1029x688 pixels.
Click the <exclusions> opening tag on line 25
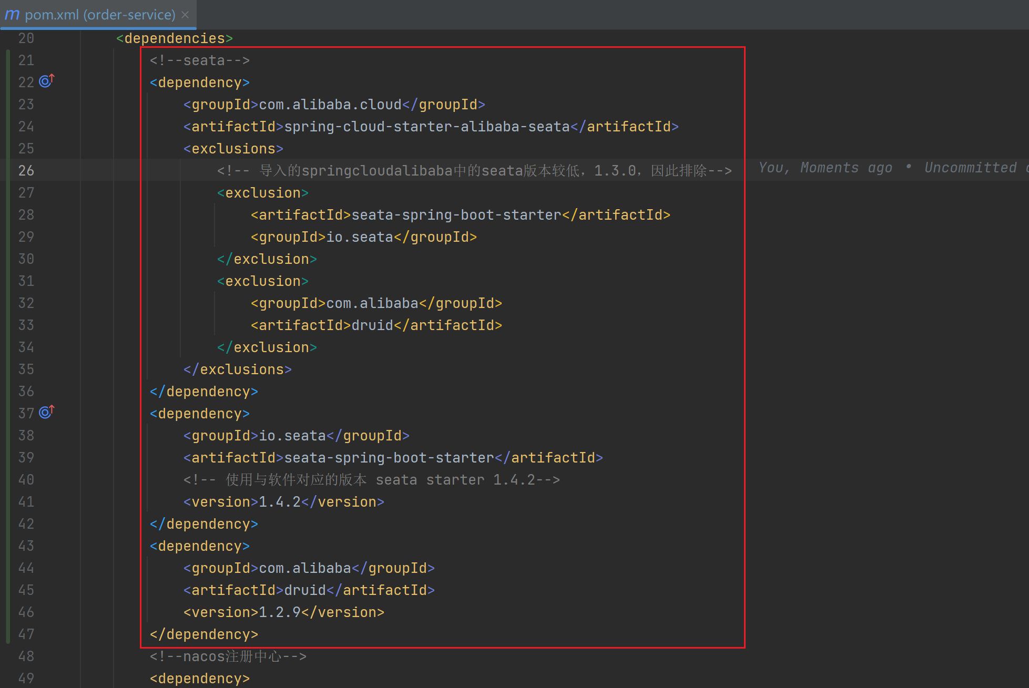(x=233, y=149)
